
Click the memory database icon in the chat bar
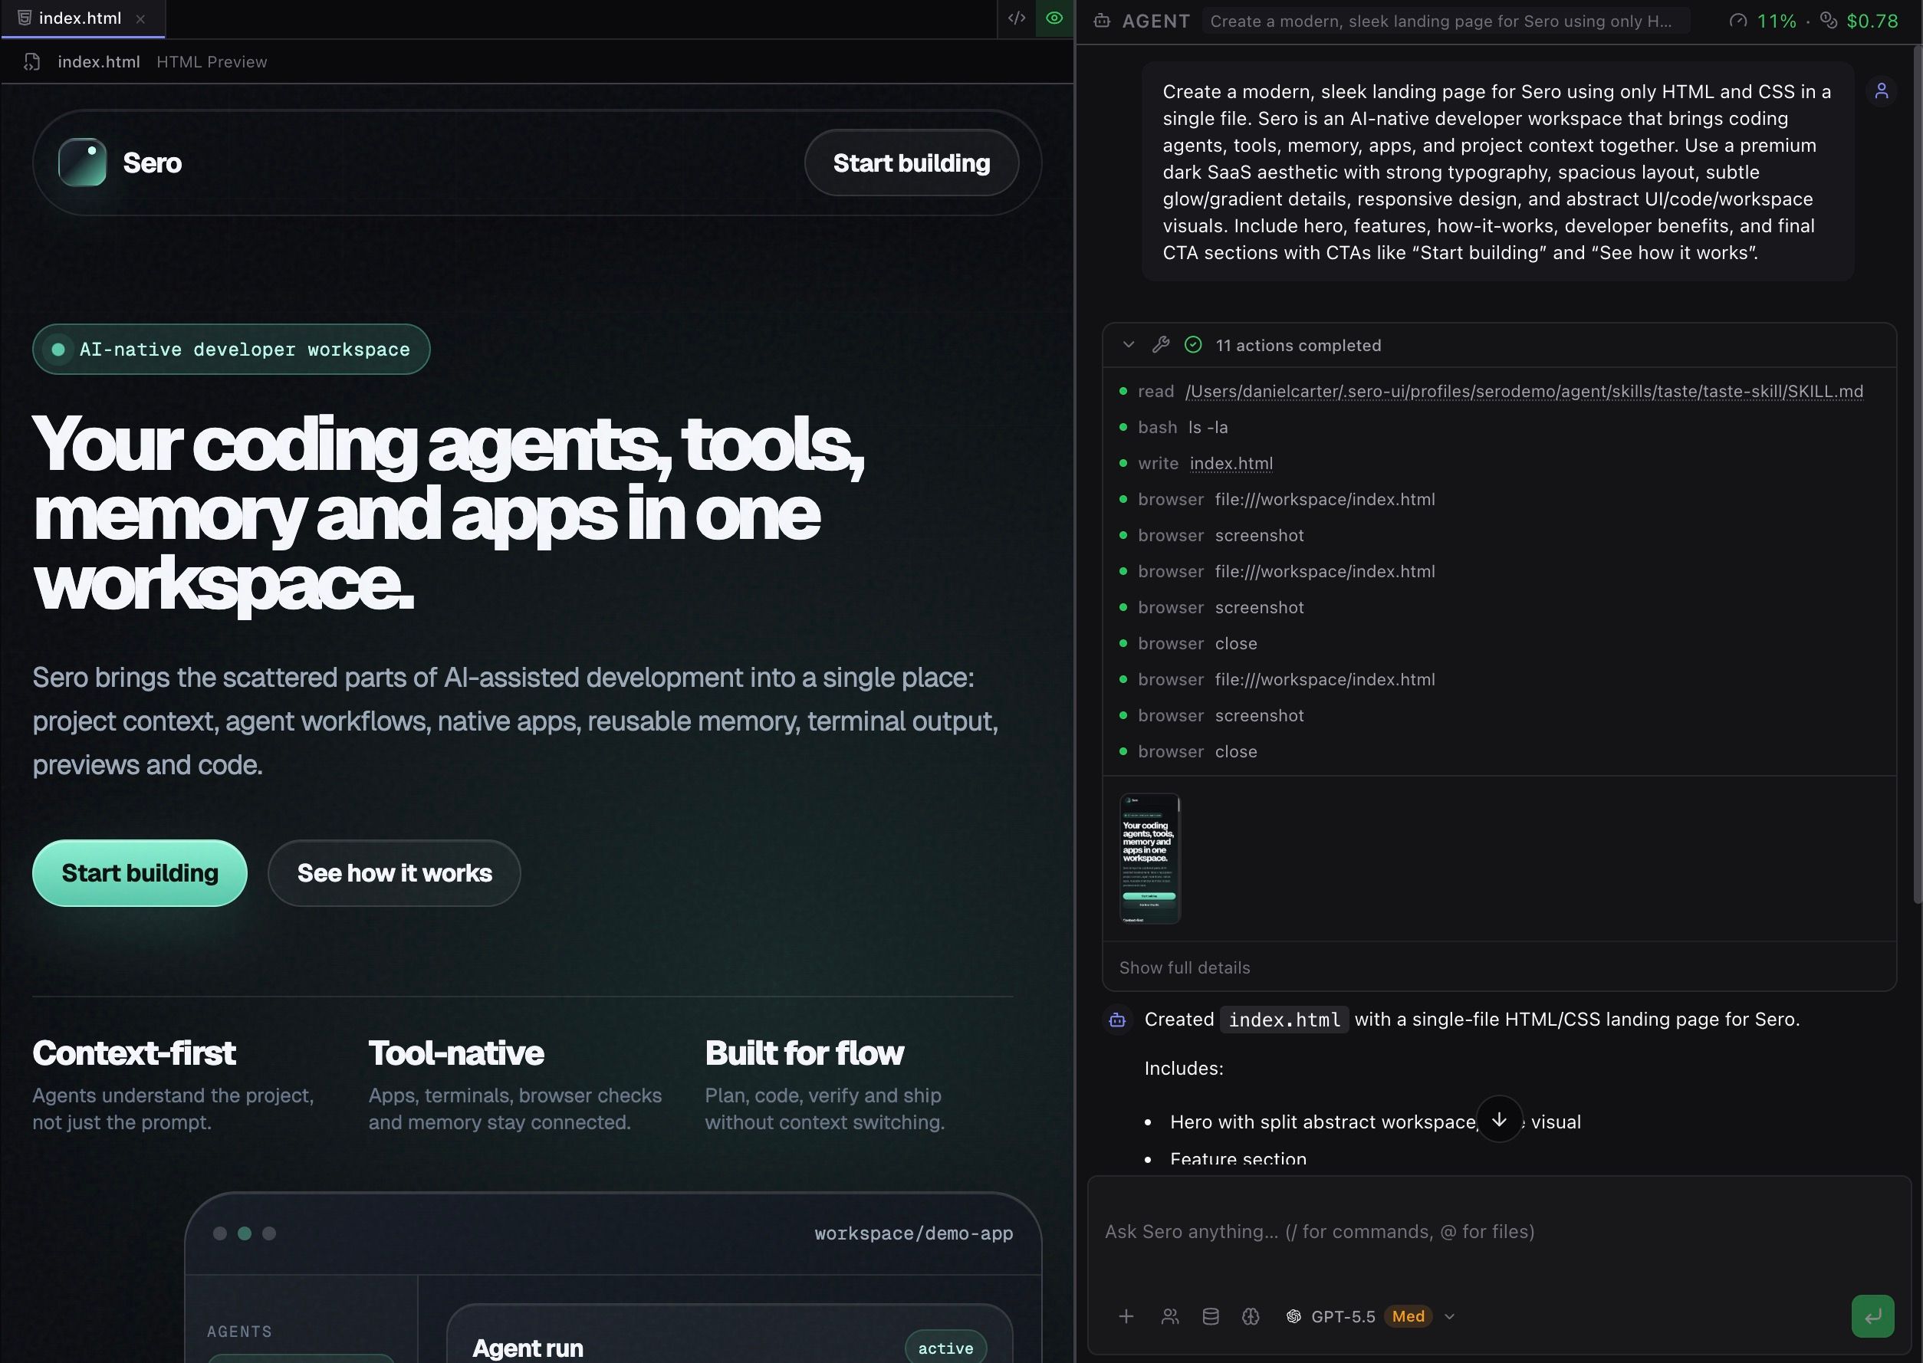[1211, 1316]
